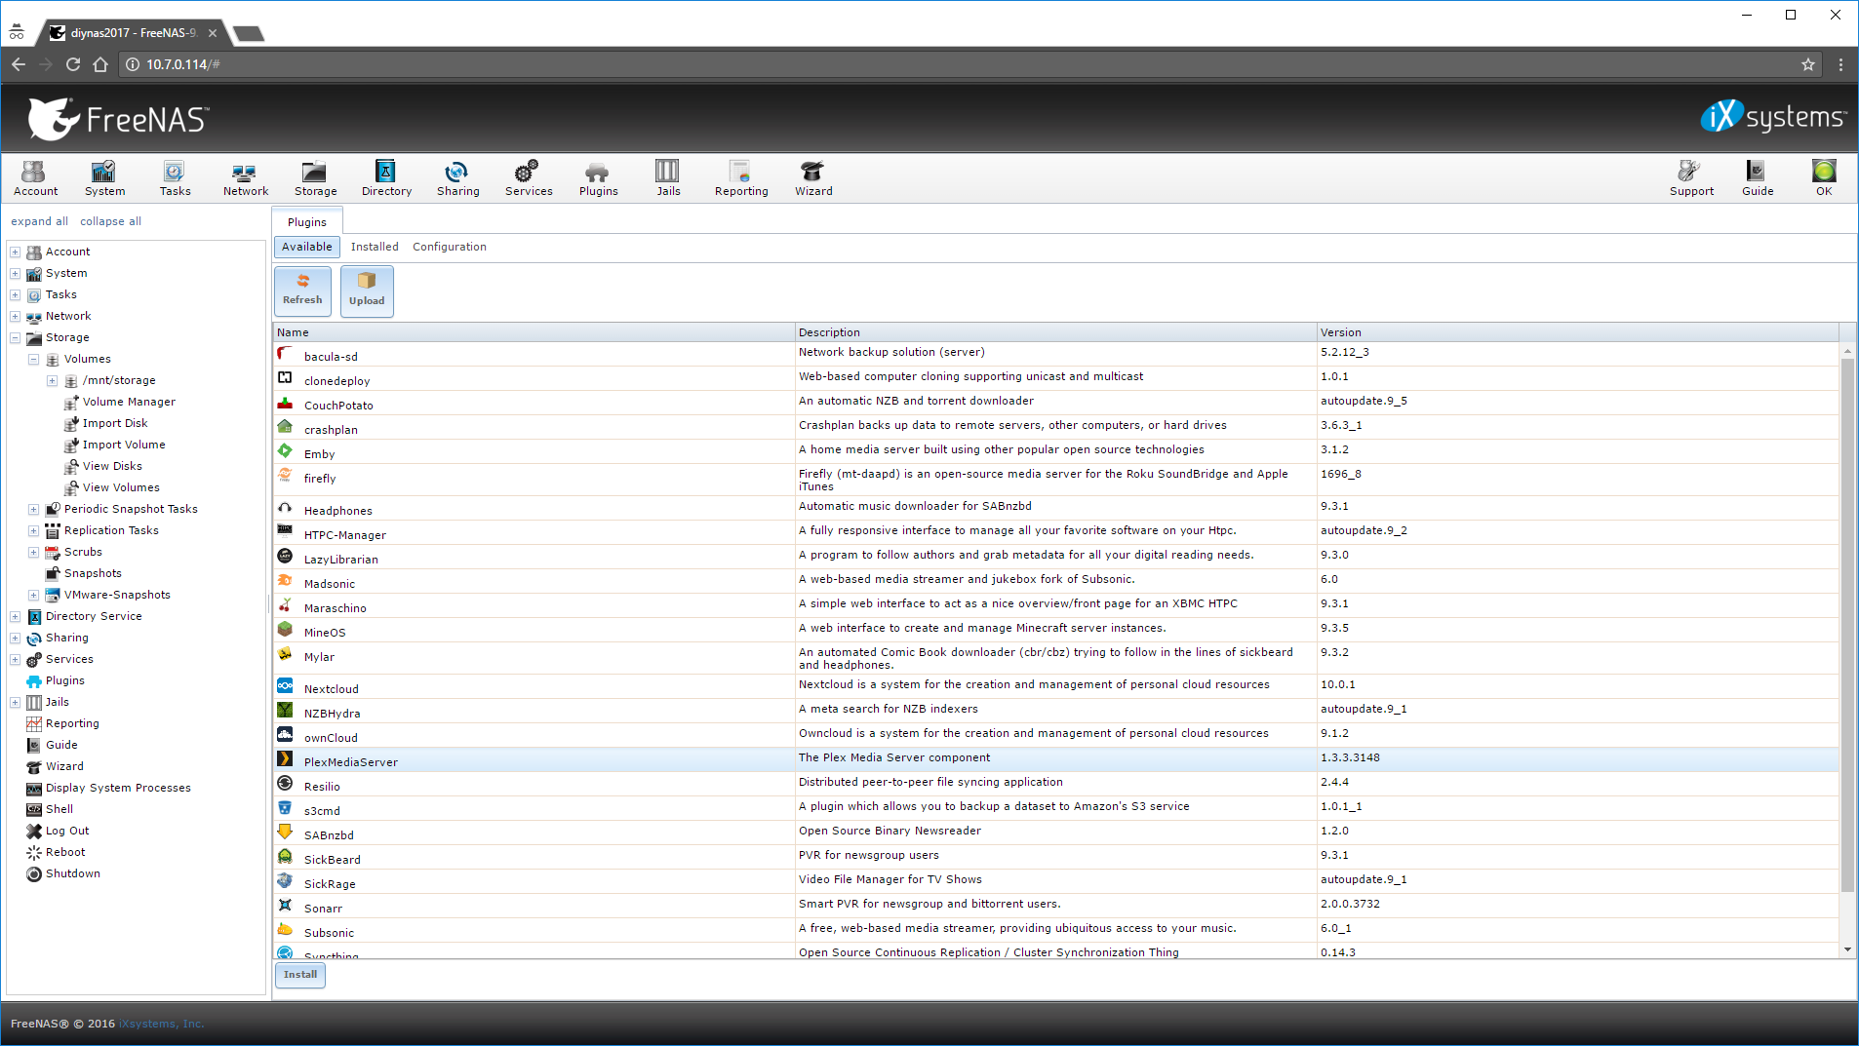This screenshot has width=1859, height=1046.
Task: Expand the Network tree node
Action: coord(15,316)
